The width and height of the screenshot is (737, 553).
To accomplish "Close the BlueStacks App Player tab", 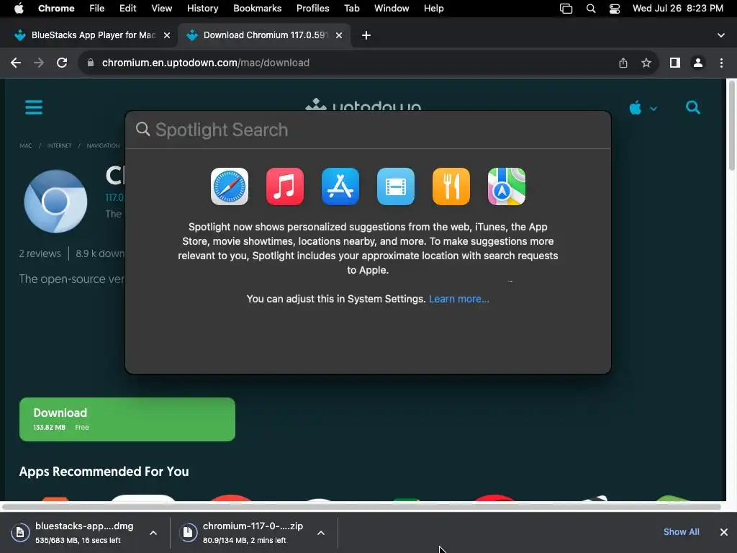I will click(x=167, y=35).
